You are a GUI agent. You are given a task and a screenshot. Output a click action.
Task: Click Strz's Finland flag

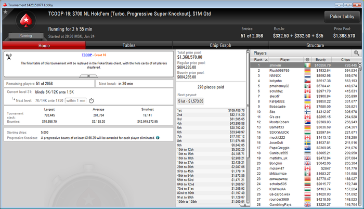[x=307, y=112]
